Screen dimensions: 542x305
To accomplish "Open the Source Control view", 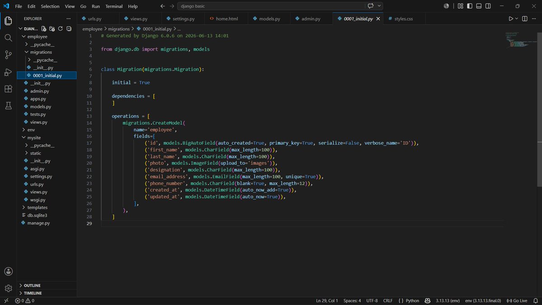I will pyautogui.click(x=8, y=55).
